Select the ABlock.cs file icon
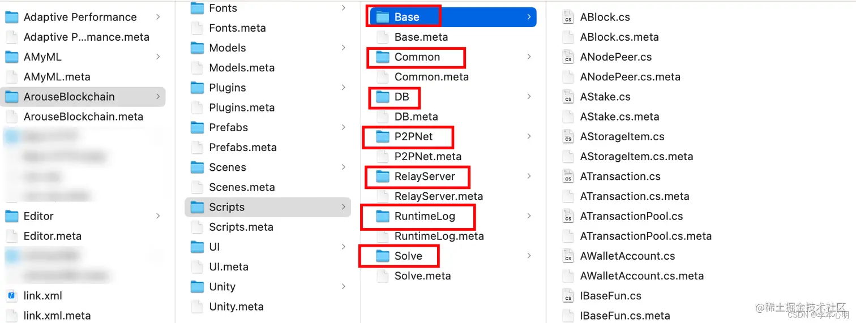 [x=568, y=18]
